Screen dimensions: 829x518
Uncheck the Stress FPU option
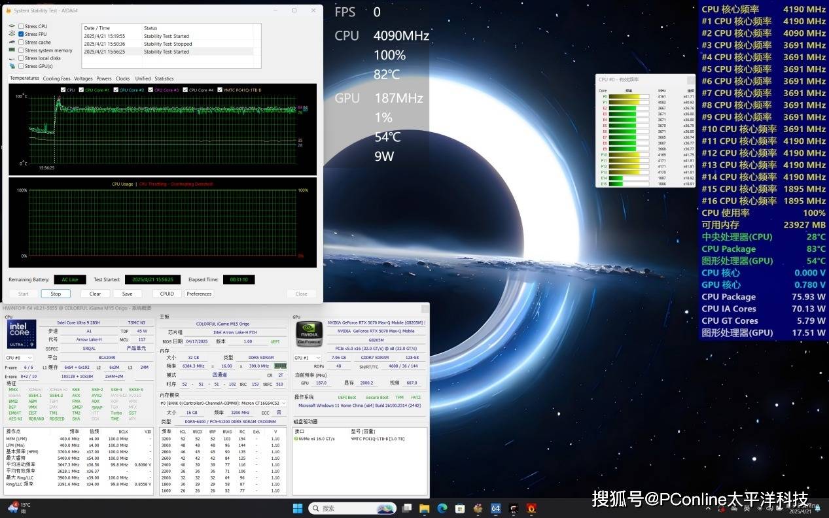pyautogui.click(x=21, y=34)
